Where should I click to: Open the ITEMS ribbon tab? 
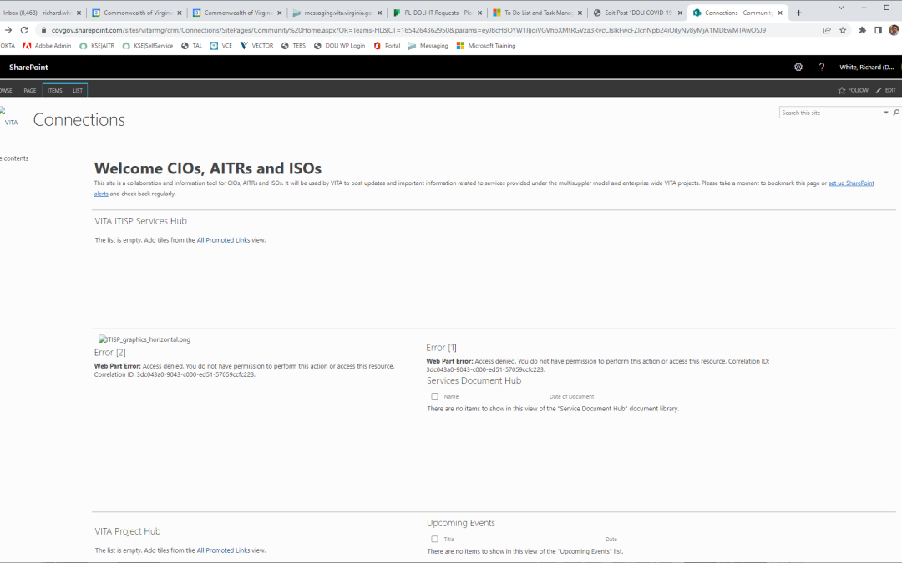[x=54, y=90]
